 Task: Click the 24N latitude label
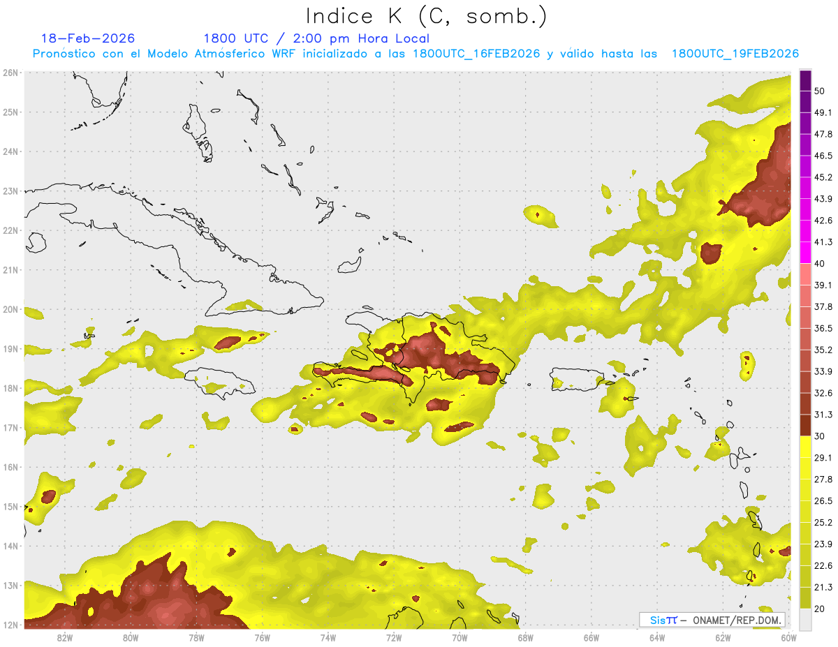(x=10, y=151)
